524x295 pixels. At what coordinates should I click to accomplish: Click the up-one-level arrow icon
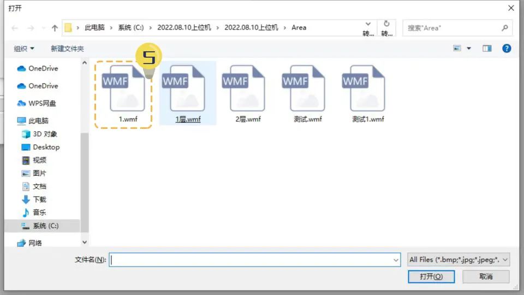pos(55,28)
